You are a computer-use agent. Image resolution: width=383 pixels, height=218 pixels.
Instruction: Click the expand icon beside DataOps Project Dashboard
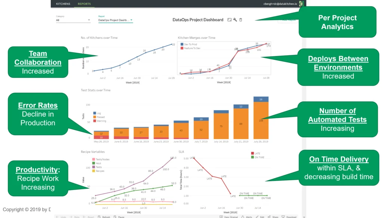(229, 19)
